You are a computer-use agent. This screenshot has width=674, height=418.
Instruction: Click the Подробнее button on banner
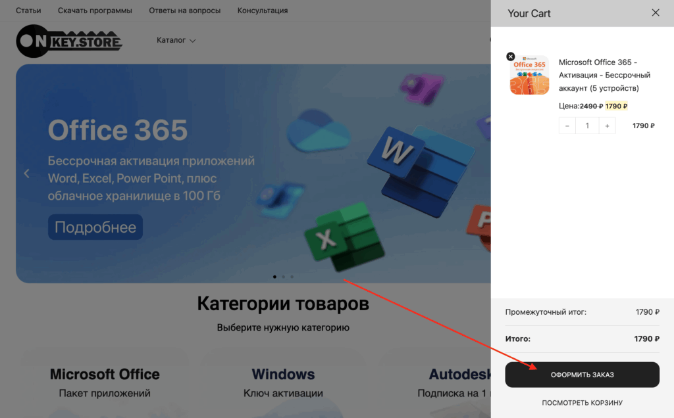[x=95, y=227]
